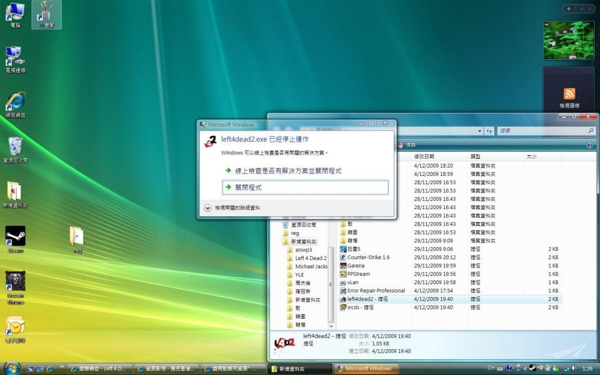Image resolution: width=600 pixels, height=375 pixels.
Task: Select the PPStream shortcut in file list
Action: click(359, 274)
